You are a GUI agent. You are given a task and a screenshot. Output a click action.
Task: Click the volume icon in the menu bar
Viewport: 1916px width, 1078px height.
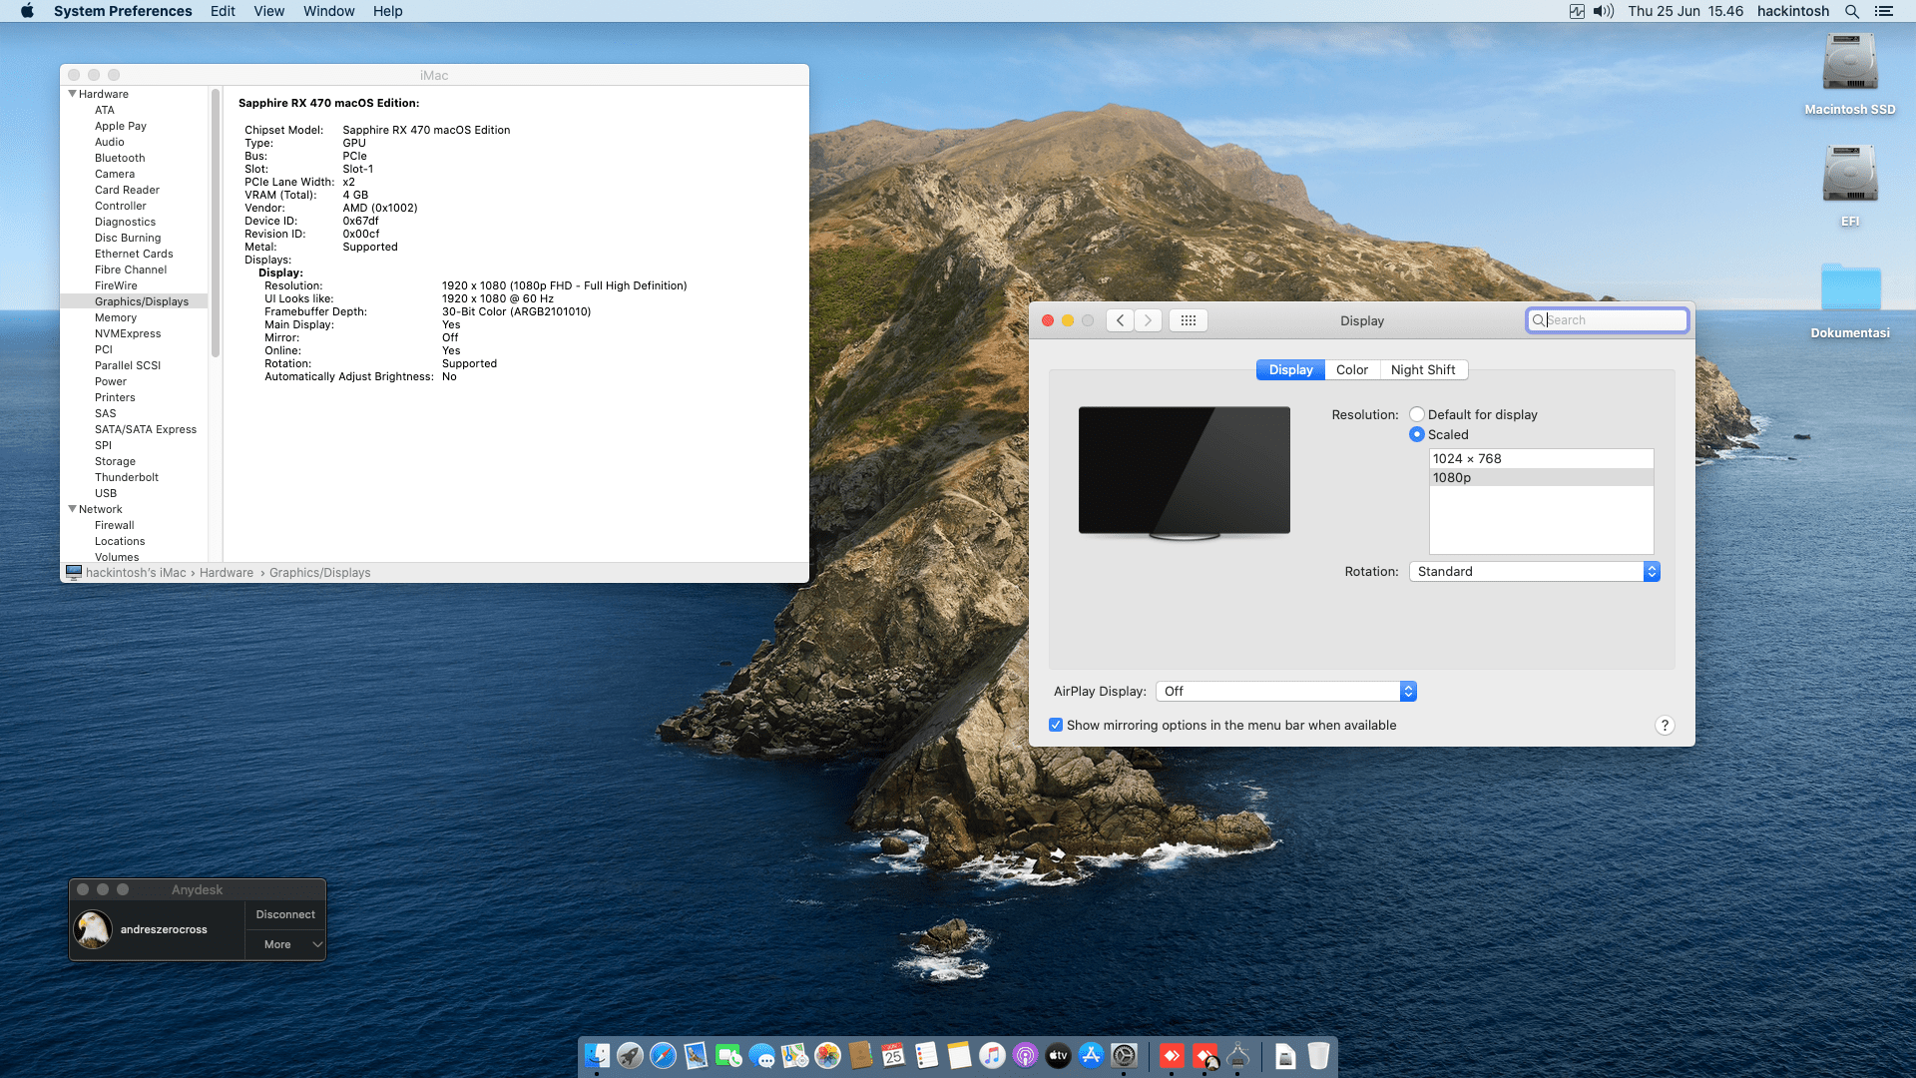[1604, 11]
